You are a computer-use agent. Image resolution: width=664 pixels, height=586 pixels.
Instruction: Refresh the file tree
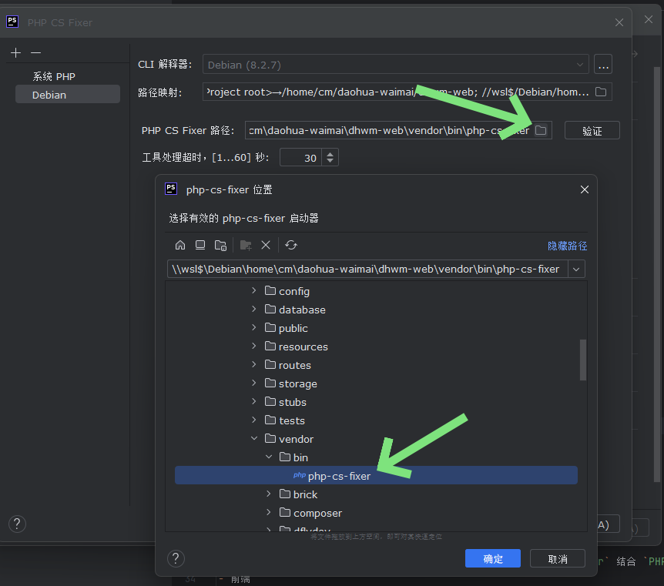pyautogui.click(x=291, y=245)
